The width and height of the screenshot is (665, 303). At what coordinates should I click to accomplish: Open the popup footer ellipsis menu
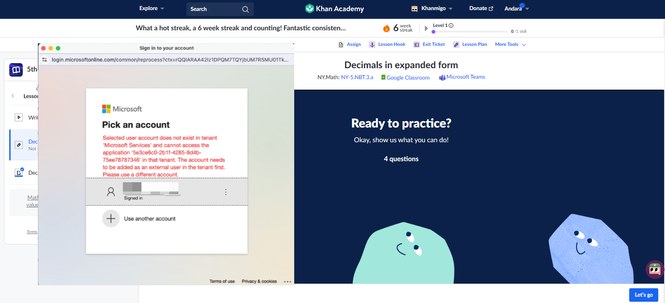288,282
